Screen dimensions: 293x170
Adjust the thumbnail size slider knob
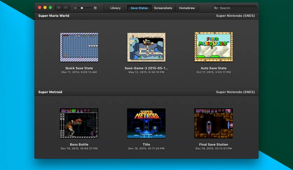(x=82, y=8)
